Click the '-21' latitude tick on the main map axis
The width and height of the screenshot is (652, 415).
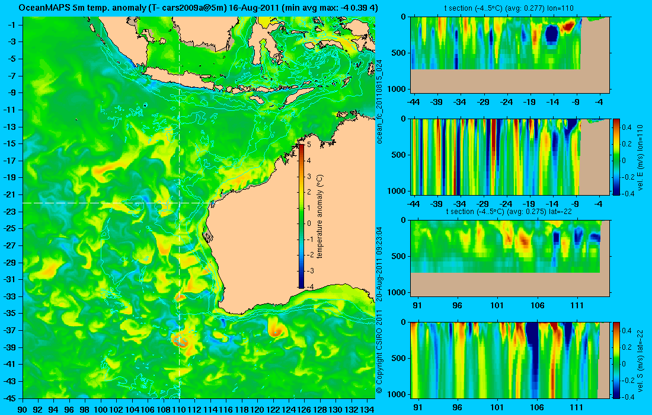click(9, 194)
